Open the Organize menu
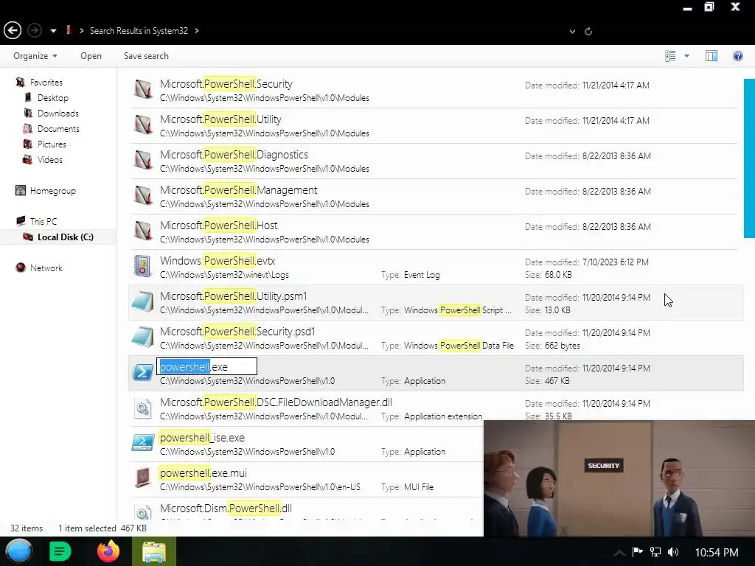Screen dimensions: 755x566 coord(35,56)
